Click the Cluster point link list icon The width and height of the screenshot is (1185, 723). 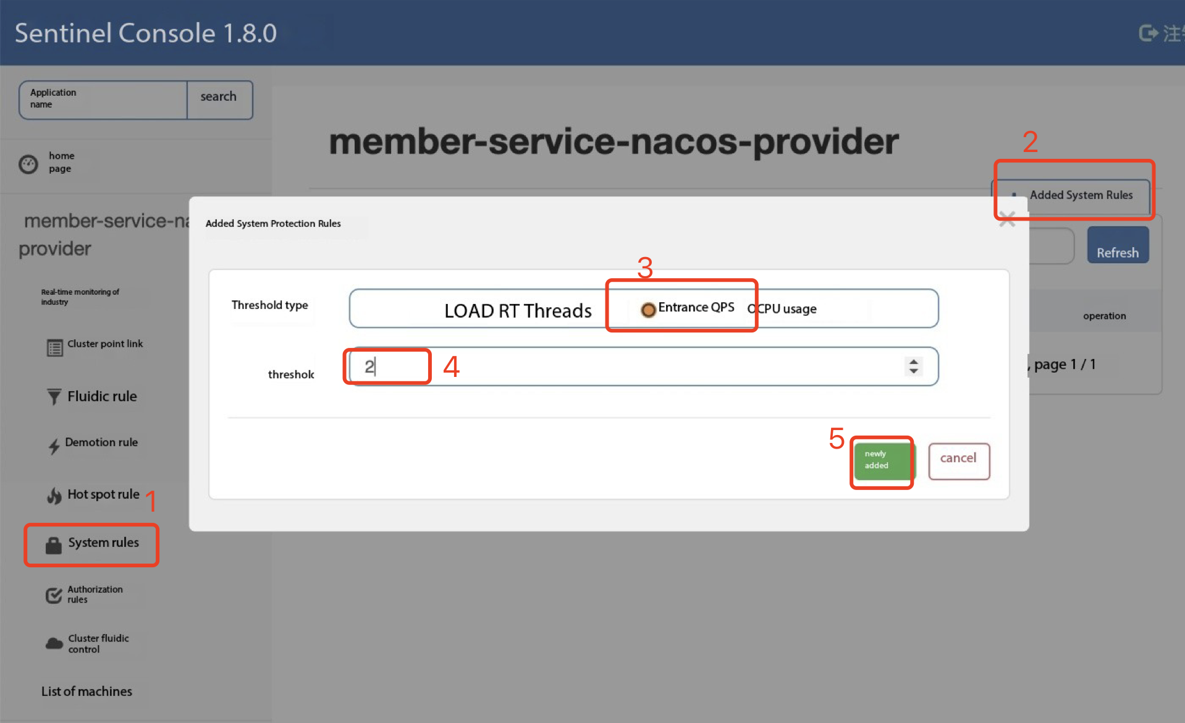pos(54,348)
